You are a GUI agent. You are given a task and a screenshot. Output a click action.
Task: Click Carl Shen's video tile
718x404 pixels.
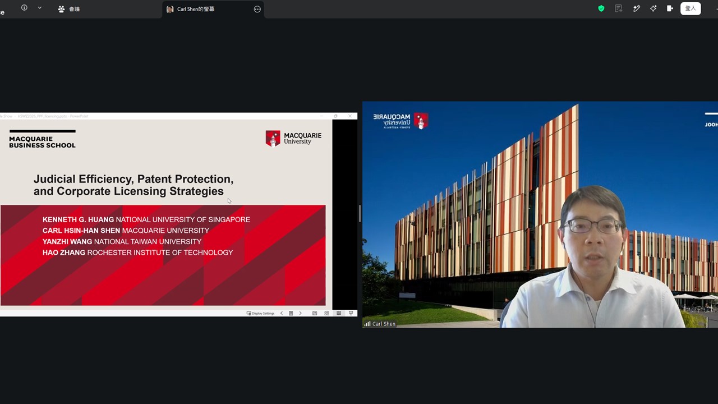click(540, 214)
